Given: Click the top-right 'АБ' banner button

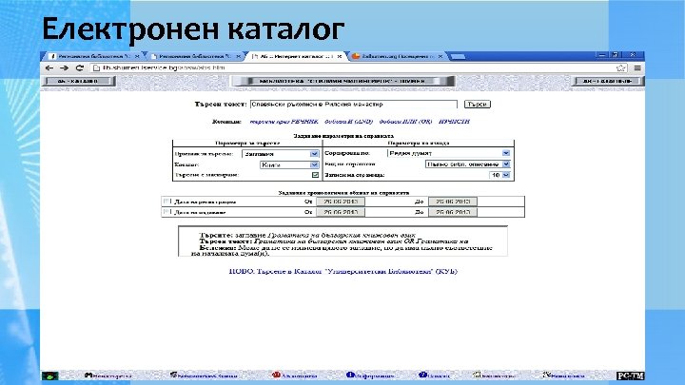Looking at the screenshot, I should 607,81.
